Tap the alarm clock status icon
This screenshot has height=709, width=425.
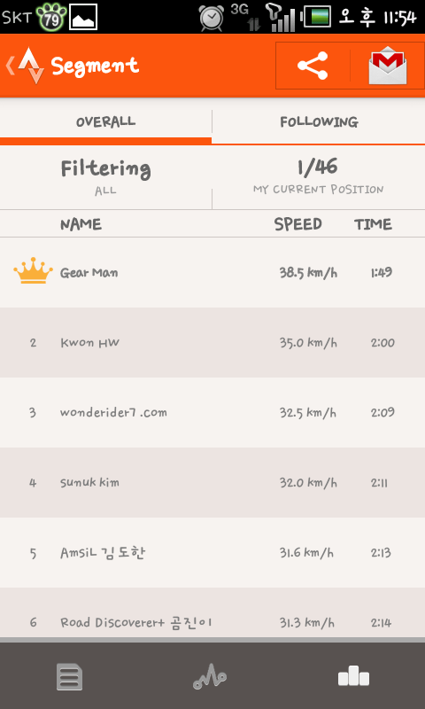212,18
